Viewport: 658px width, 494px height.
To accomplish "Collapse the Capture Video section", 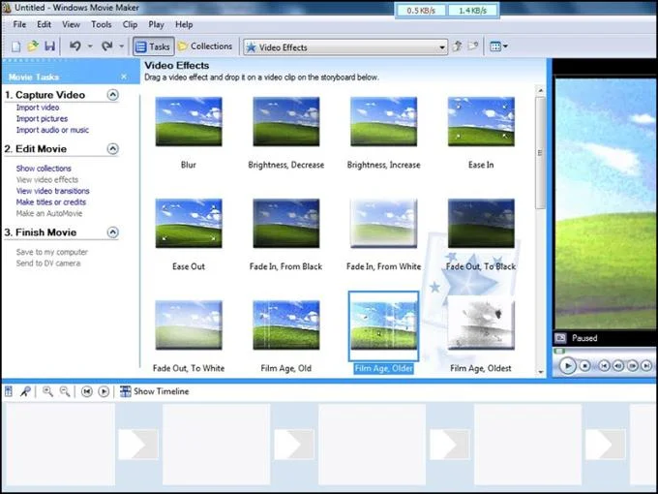I will [112, 95].
